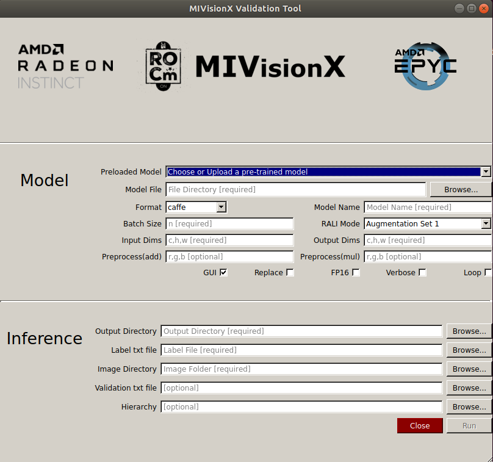Click the AMD Radeon Instinct logo
The width and height of the screenshot is (493, 462).
tap(65, 67)
